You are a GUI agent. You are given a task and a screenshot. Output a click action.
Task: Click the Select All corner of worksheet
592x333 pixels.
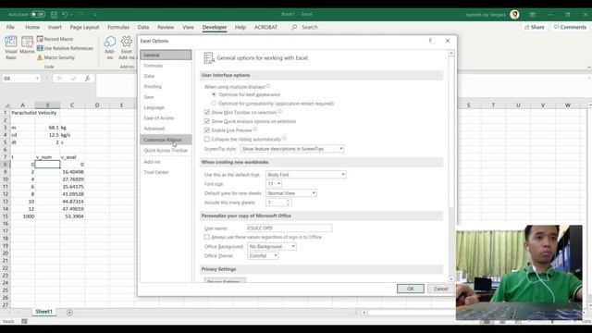tap(6, 105)
